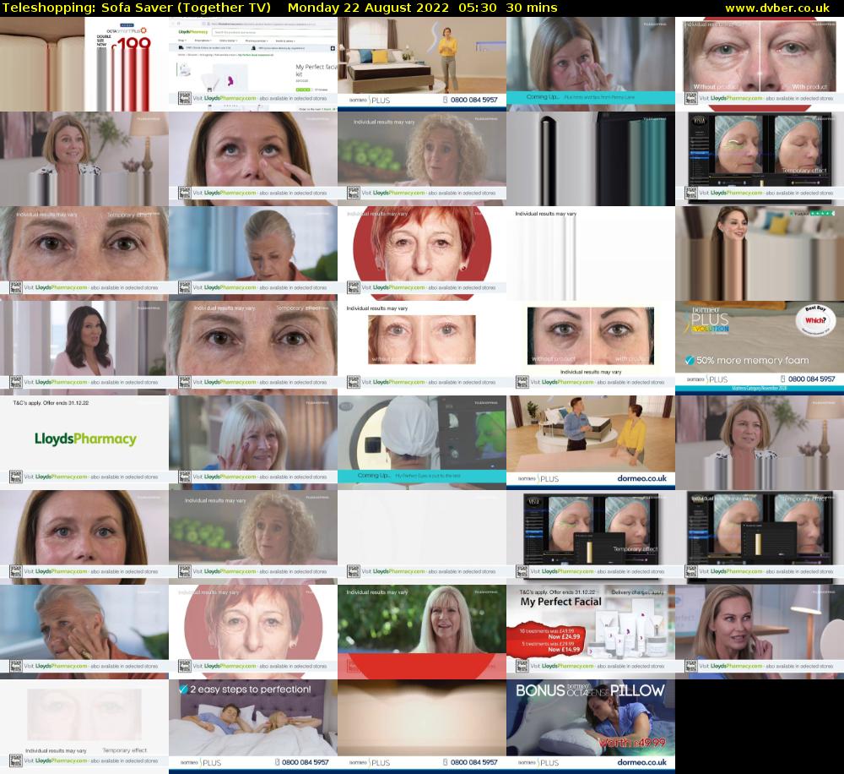Image resolution: width=844 pixels, height=774 pixels.
Task: Click the 'Coming Up...' banner under the white hair cap frame
Action: 422,476
